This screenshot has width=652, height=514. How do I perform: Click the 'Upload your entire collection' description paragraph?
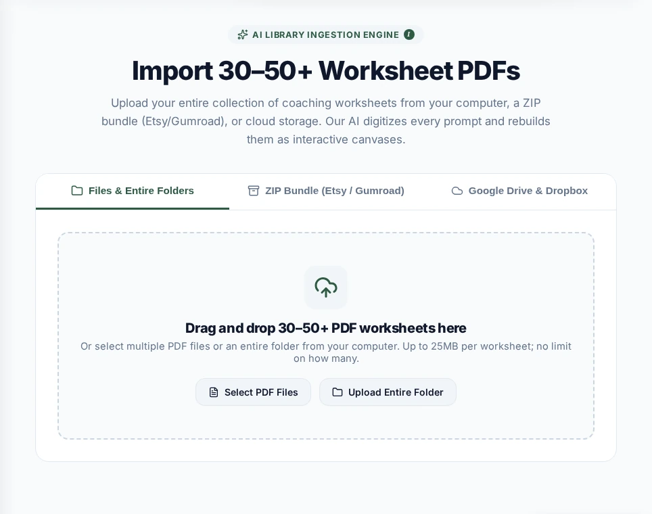click(326, 121)
